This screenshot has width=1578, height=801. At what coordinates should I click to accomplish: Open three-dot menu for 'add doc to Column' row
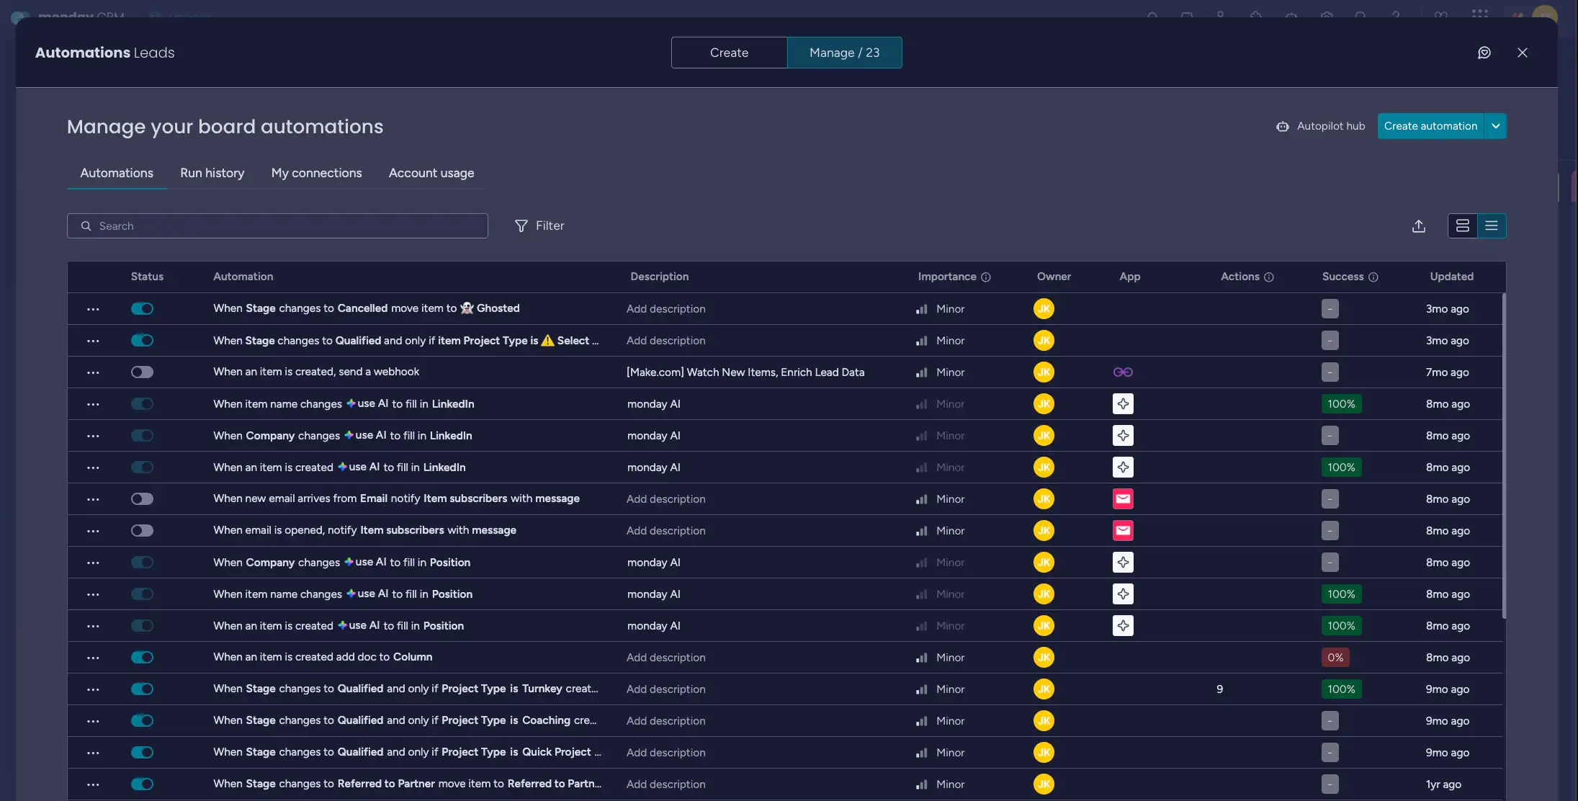click(93, 658)
